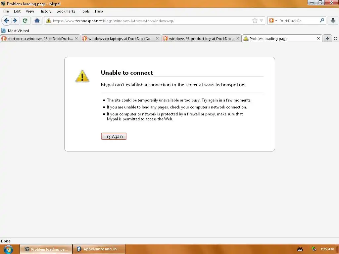Click the network tray icon beside clock

pyautogui.click(x=314, y=249)
